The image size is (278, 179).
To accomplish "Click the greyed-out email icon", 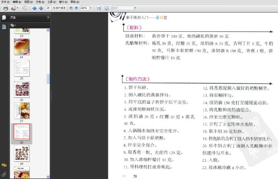I will pyautogui.click(x=25, y=8).
